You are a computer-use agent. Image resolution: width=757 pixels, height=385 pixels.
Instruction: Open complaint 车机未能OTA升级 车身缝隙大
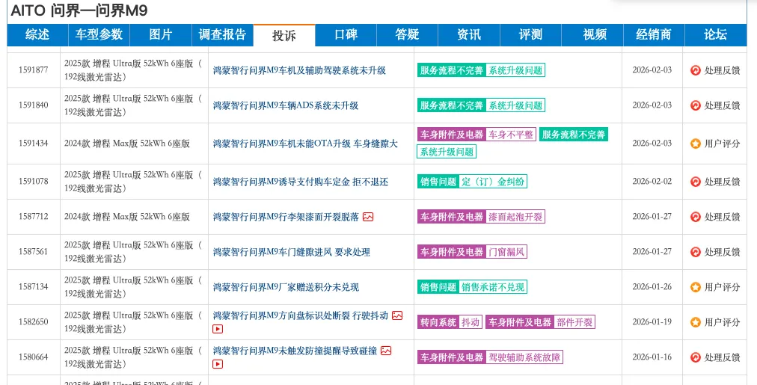305,144
